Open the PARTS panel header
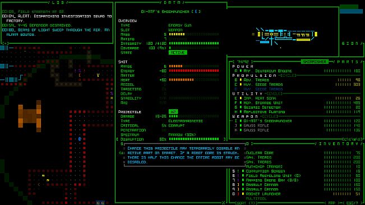 coord(347,62)
